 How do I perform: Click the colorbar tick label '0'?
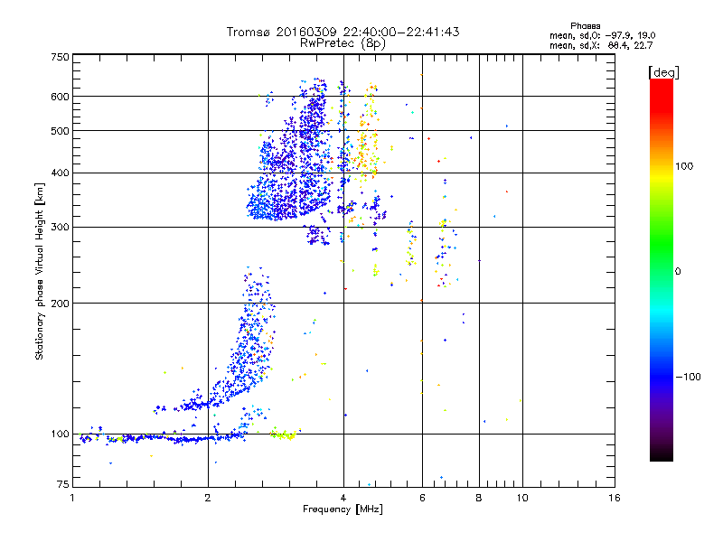678,272
